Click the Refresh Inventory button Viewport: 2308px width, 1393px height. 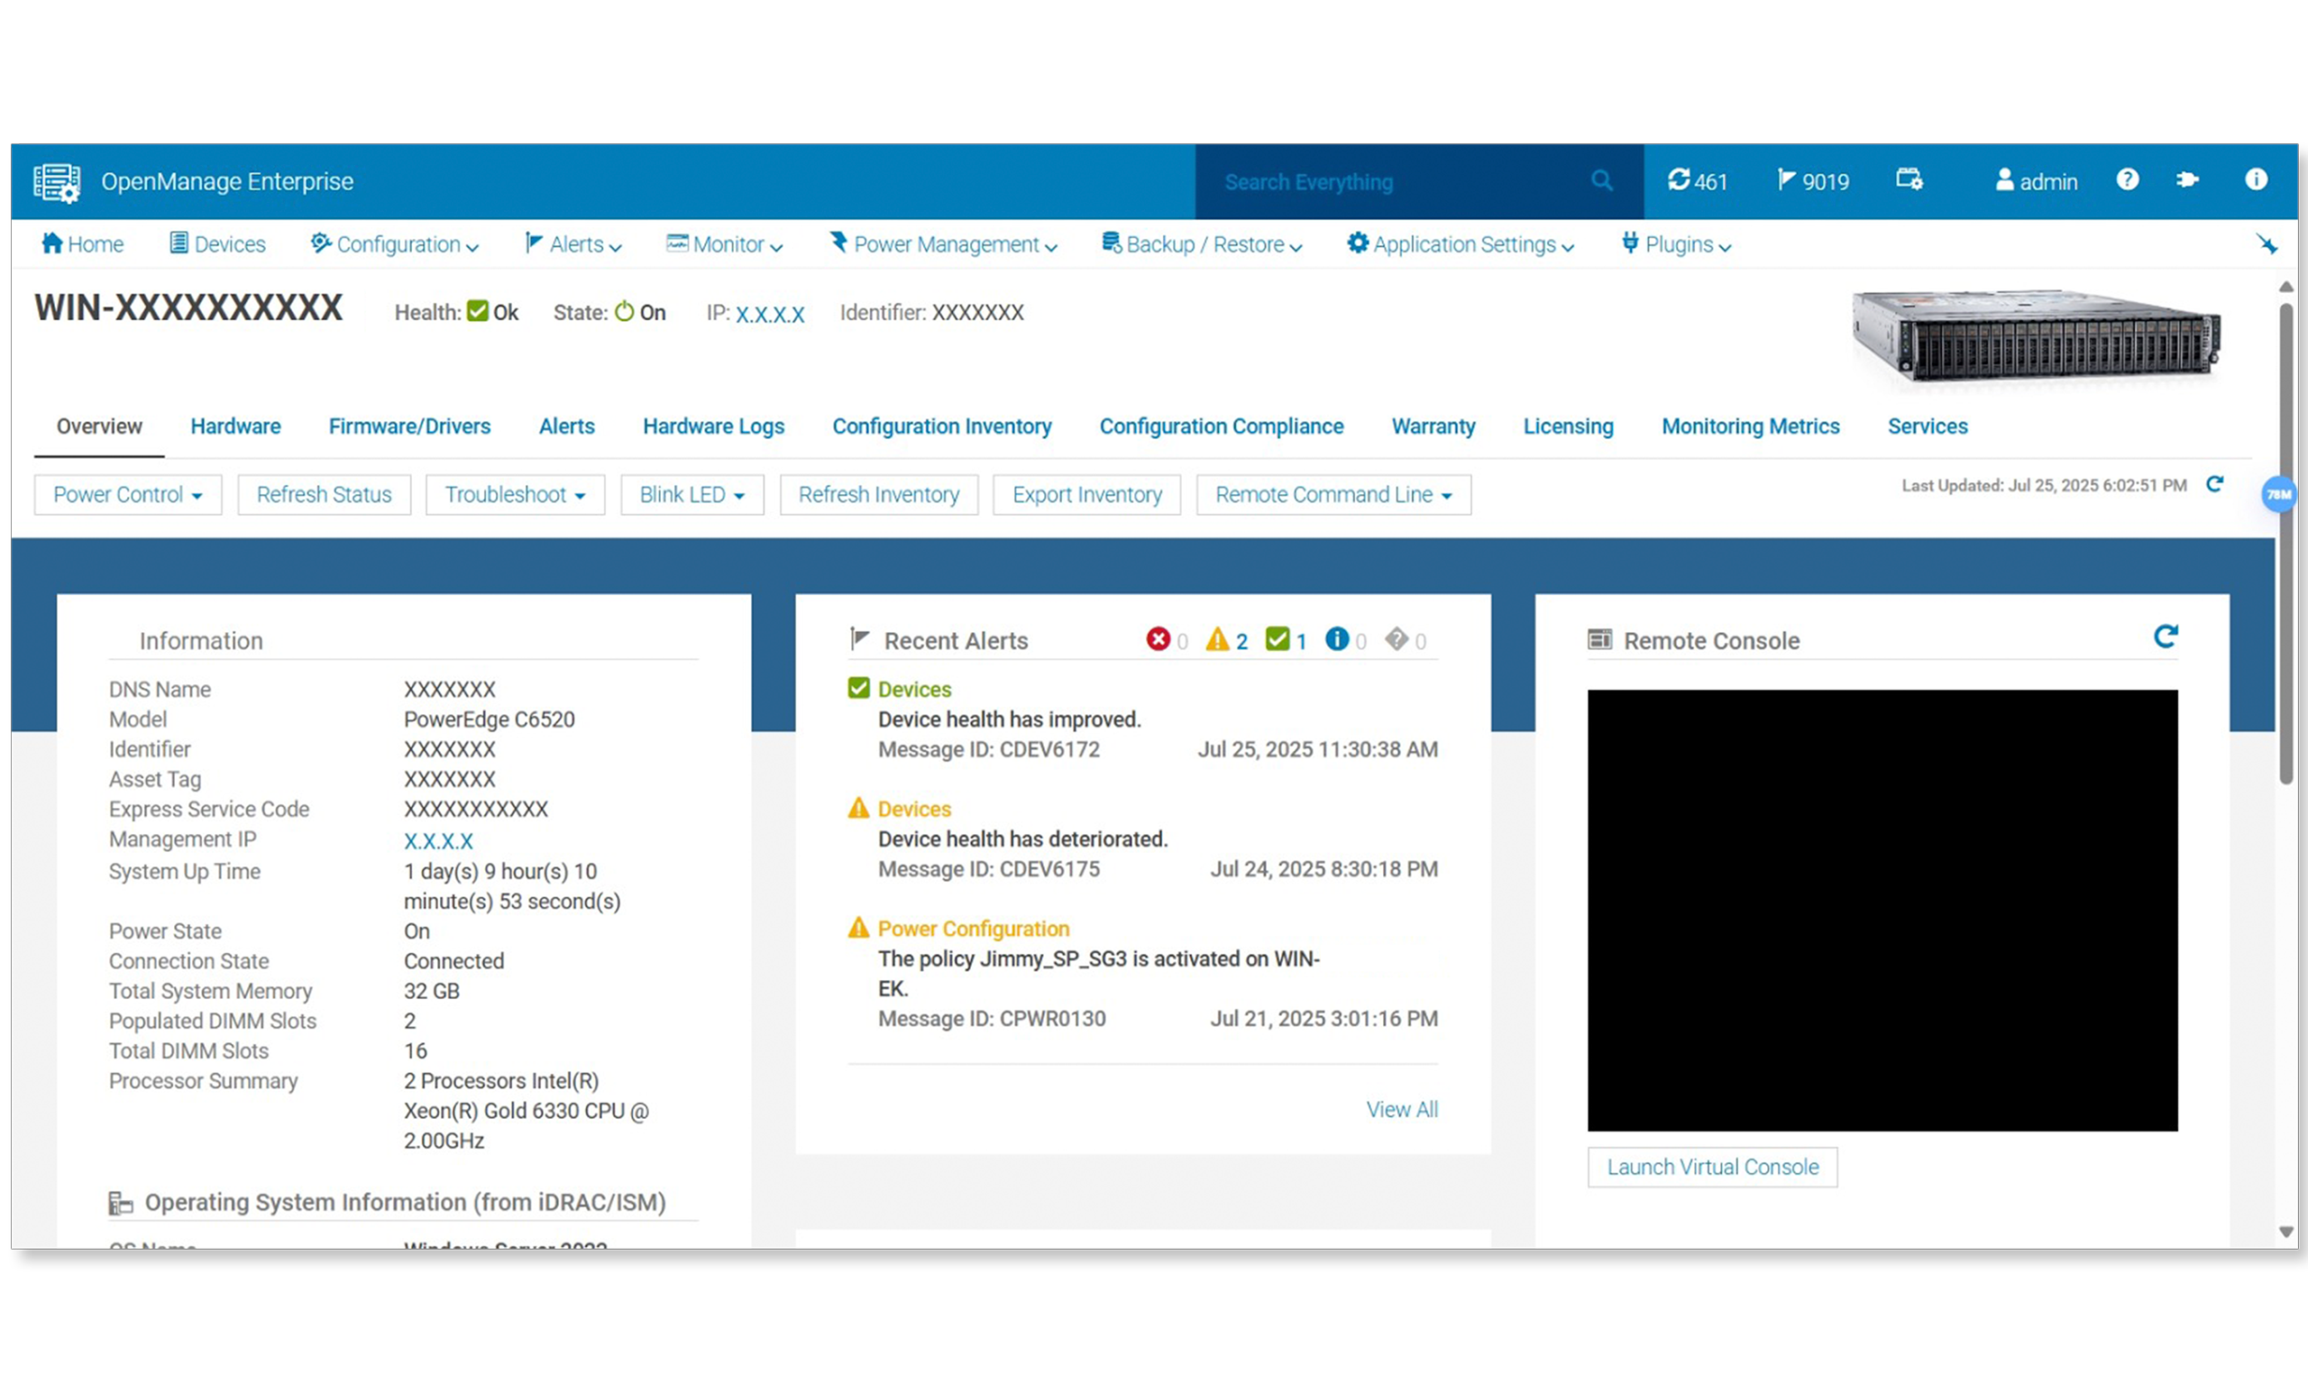click(x=879, y=495)
